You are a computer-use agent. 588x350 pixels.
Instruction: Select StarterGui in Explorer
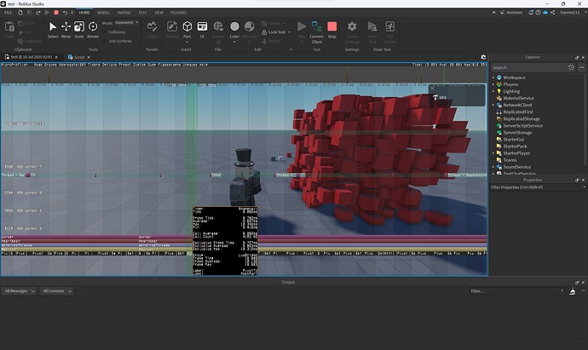513,140
